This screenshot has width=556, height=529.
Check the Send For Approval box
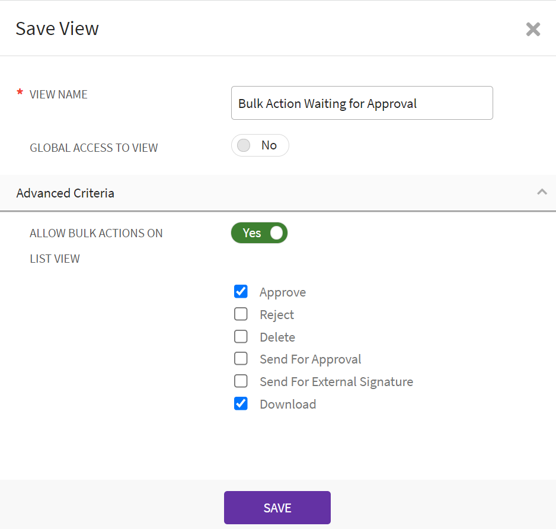(241, 359)
